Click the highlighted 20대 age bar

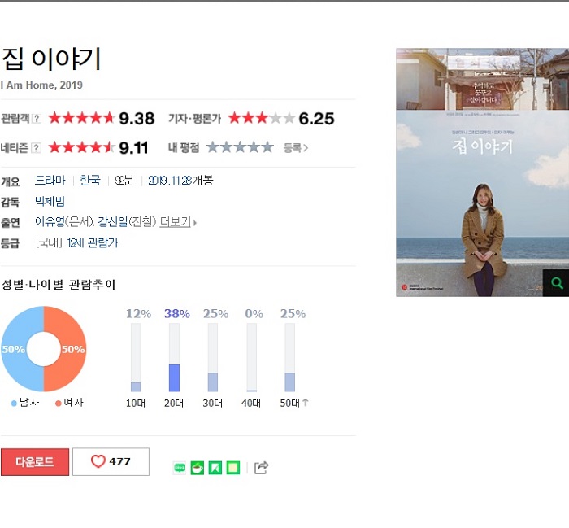(174, 358)
